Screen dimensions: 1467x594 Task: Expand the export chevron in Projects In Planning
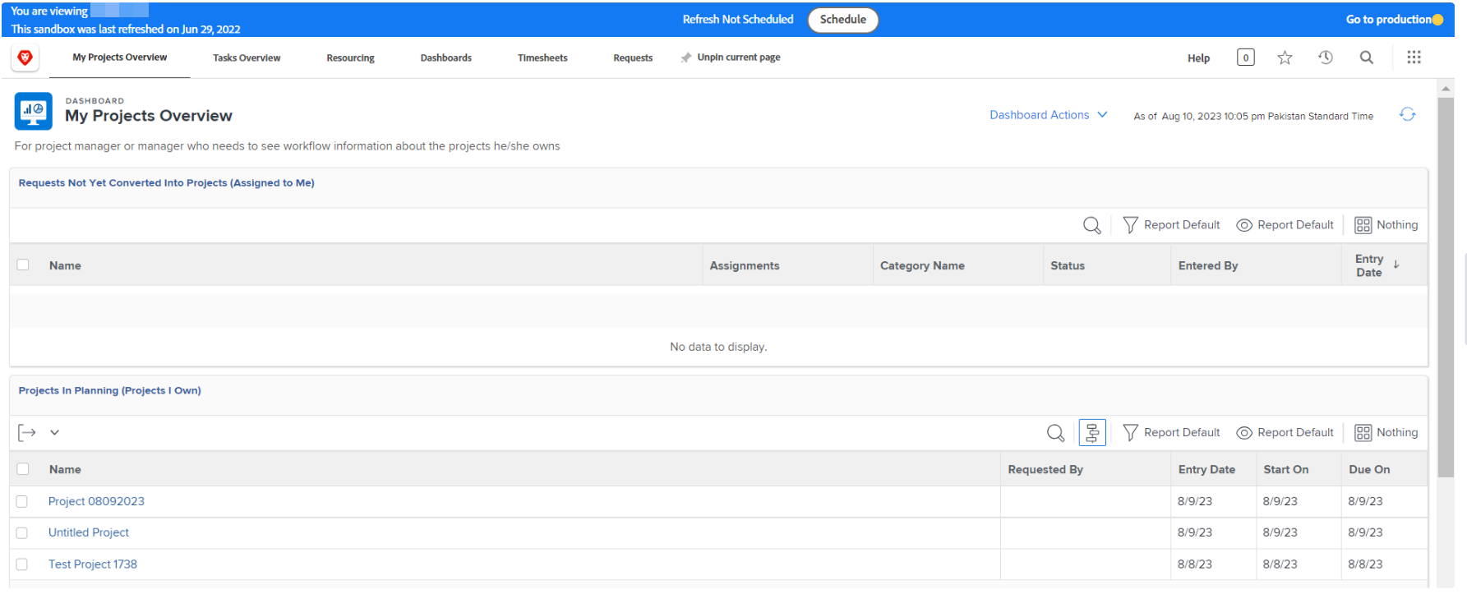pyautogui.click(x=54, y=433)
